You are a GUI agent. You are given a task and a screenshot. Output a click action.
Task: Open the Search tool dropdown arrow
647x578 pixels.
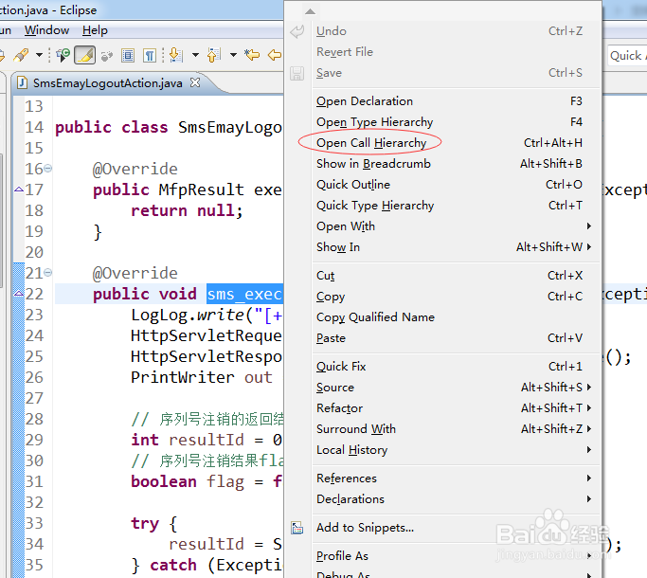tap(39, 55)
